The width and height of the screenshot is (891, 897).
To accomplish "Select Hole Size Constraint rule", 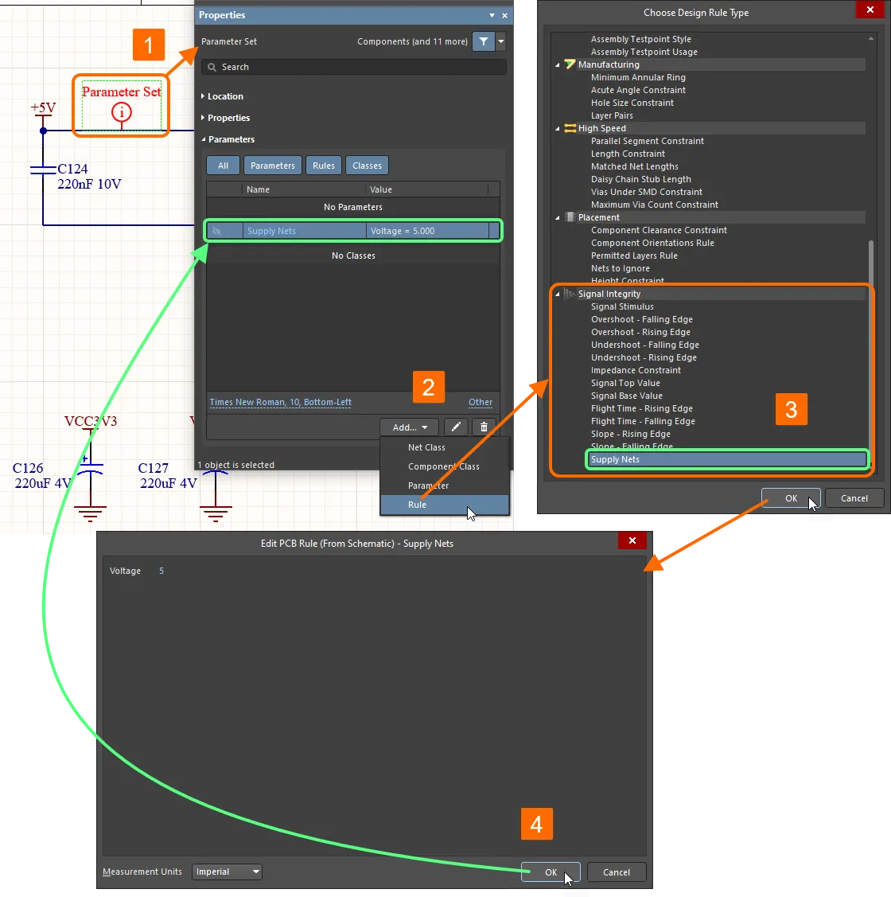I will [x=632, y=103].
